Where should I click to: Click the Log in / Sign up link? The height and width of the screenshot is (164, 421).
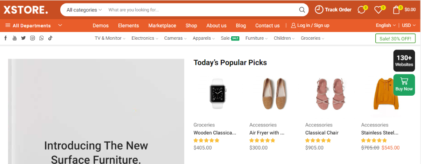click(310, 26)
